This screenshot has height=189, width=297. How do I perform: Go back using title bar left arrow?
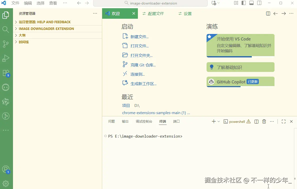pyautogui.click(x=79, y=3)
